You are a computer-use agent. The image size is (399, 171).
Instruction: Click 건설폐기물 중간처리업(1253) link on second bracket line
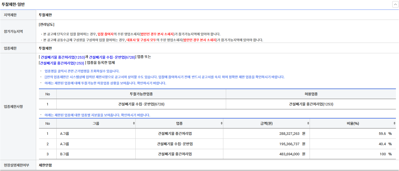(62, 63)
